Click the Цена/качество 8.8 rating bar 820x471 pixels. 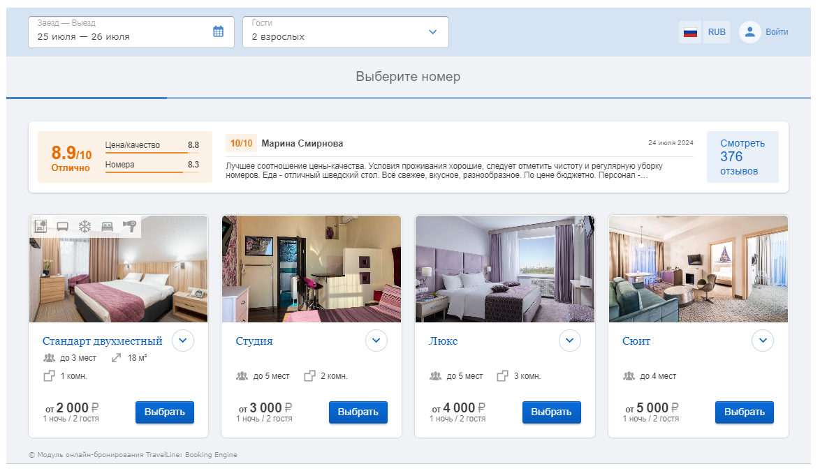pos(152,147)
